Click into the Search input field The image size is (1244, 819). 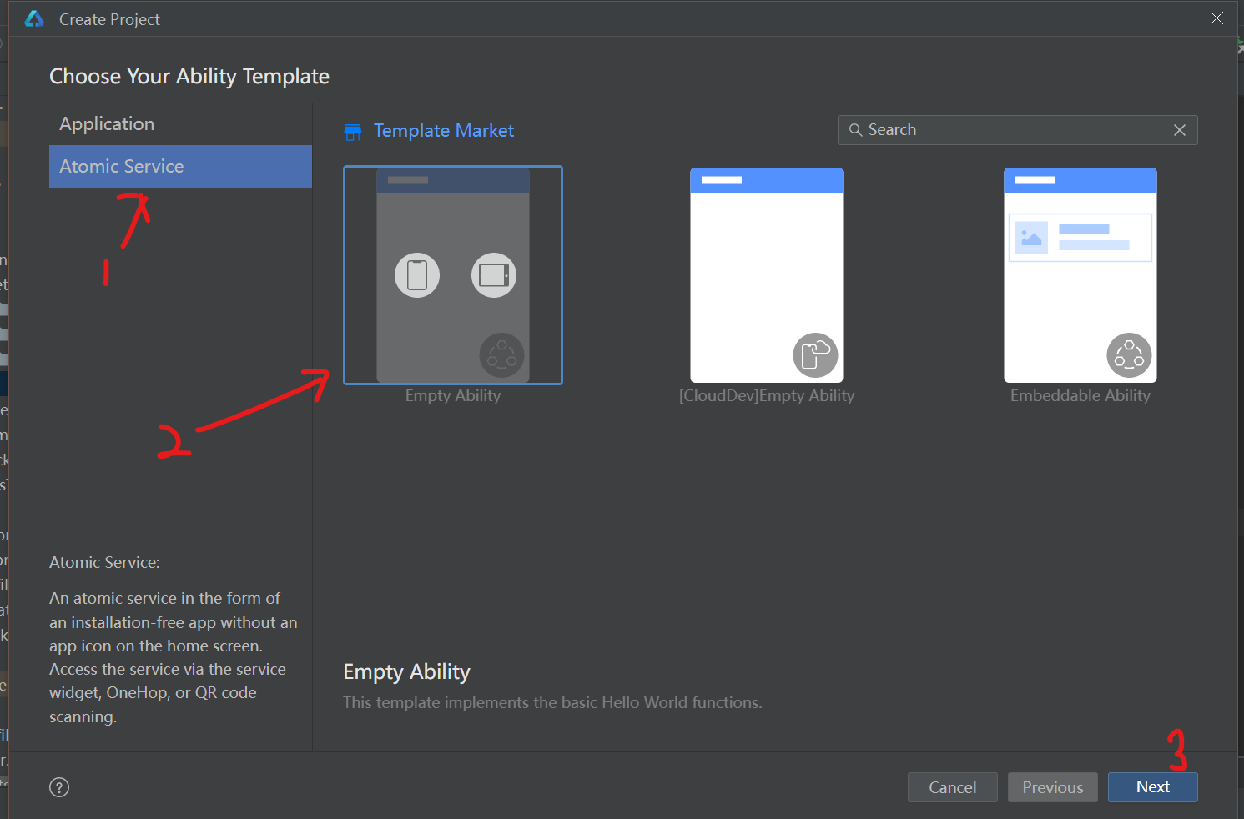point(1018,130)
